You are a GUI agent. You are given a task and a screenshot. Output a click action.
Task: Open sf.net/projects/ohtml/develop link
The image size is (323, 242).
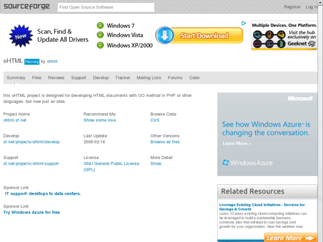32,142
